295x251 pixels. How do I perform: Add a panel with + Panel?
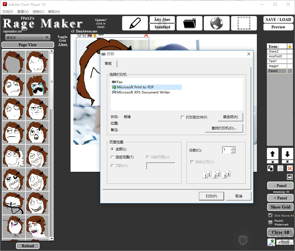(x=280, y=198)
